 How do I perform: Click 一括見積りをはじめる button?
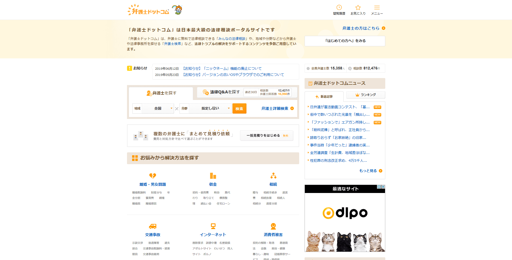pyautogui.click(x=267, y=136)
